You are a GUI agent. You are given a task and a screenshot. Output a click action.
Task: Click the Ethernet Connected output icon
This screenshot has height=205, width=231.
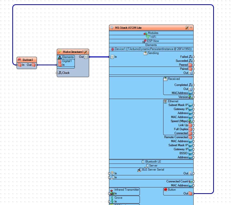click(190, 133)
